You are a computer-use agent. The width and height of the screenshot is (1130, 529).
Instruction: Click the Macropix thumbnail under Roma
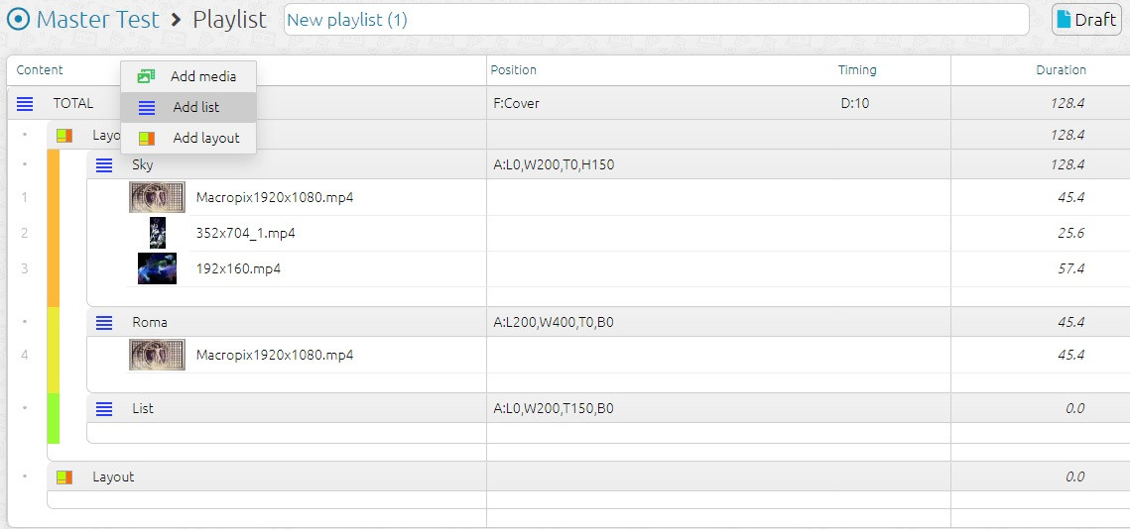(x=157, y=355)
